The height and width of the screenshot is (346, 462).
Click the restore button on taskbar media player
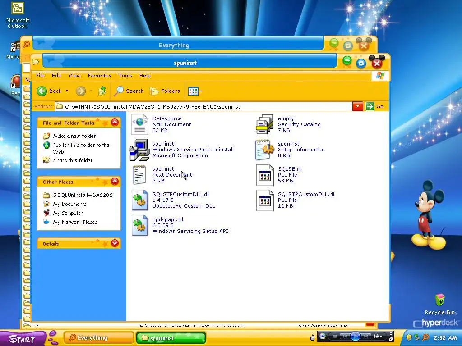[x=391, y=339]
